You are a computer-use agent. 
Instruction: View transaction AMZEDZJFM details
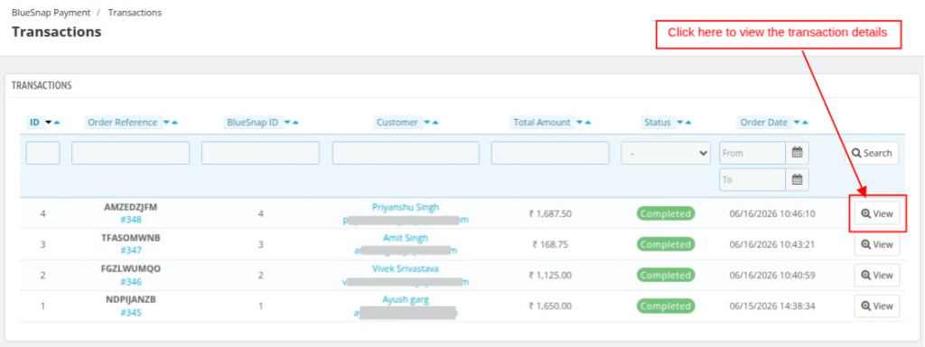click(x=877, y=214)
